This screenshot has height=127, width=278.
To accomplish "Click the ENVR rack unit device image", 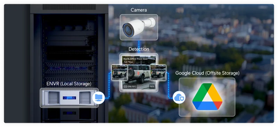I will [x=69, y=98].
